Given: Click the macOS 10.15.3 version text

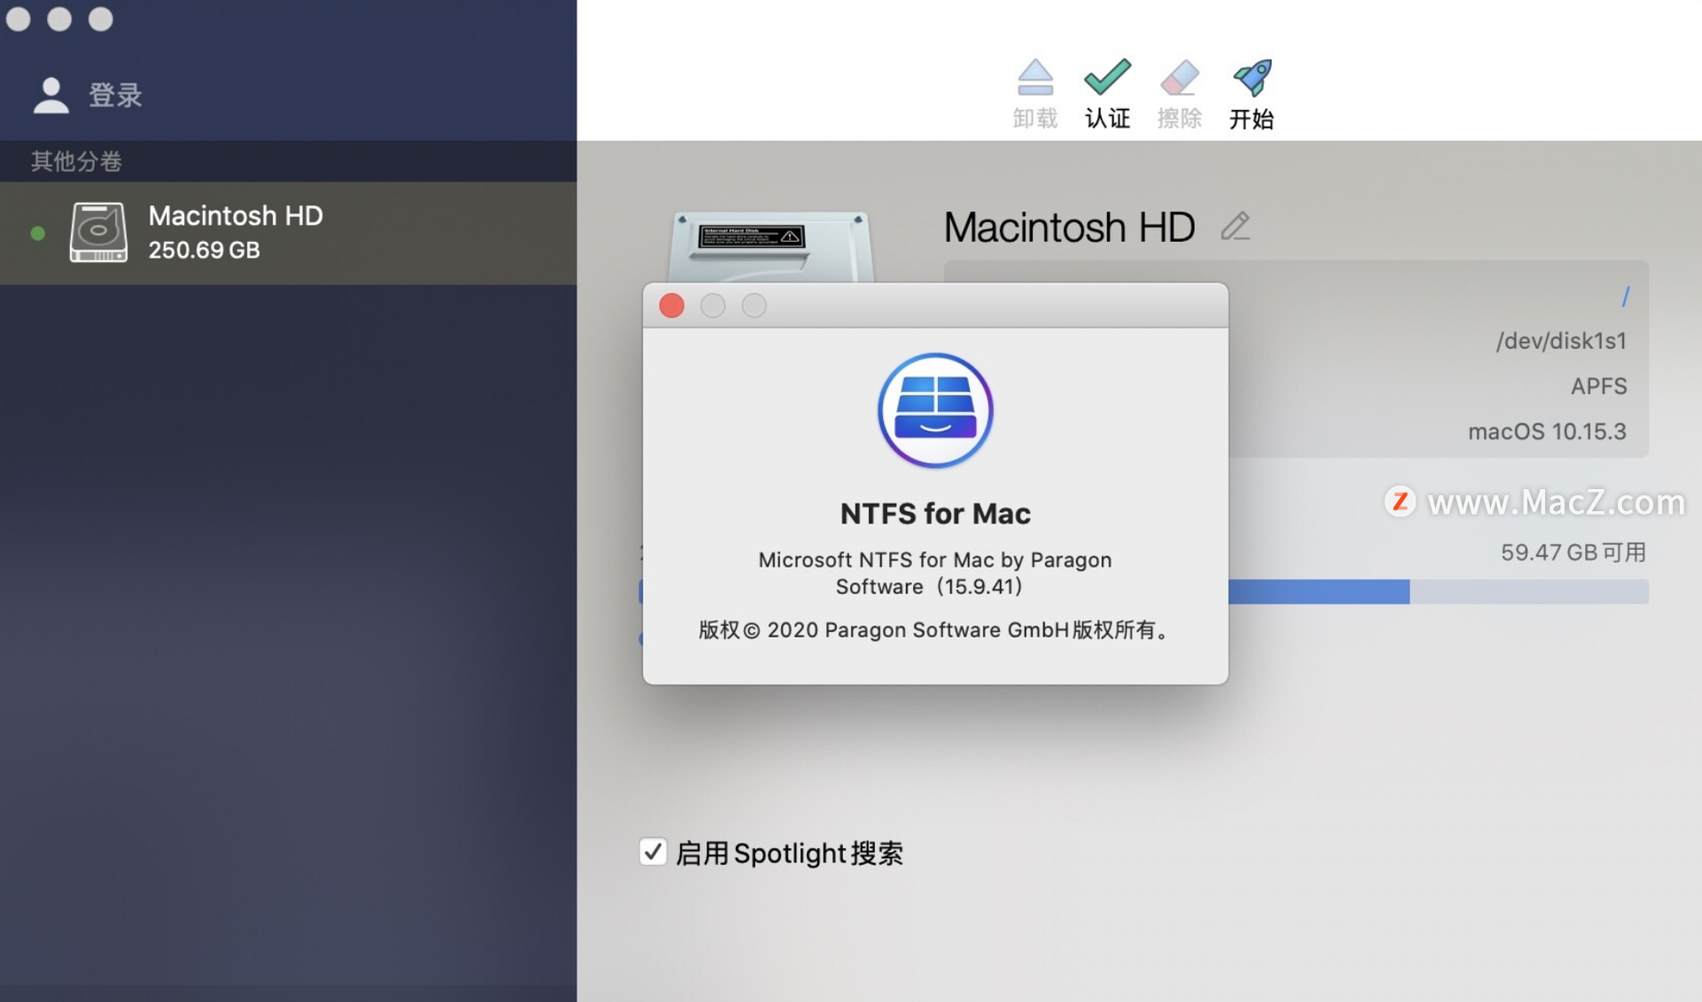Looking at the screenshot, I should tap(1547, 431).
